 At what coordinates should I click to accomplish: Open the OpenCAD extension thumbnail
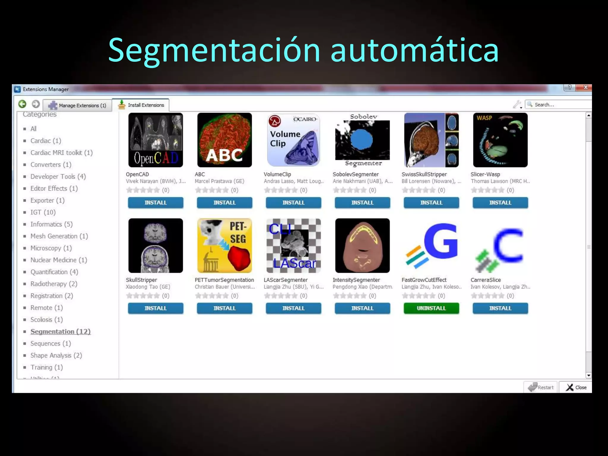(156, 140)
